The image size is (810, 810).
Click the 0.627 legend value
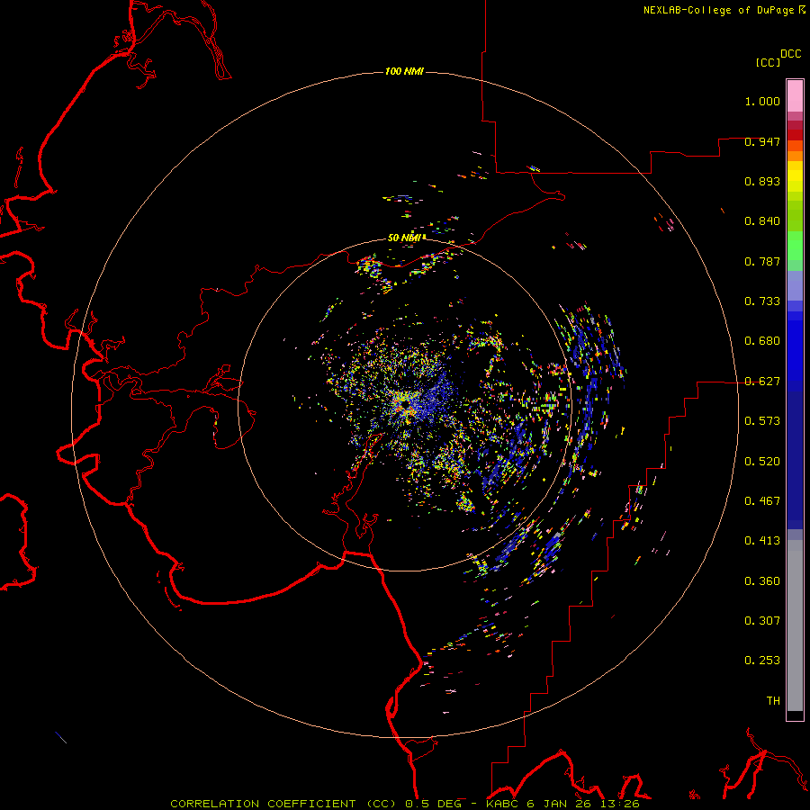pyautogui.click(x=762, y=382)
